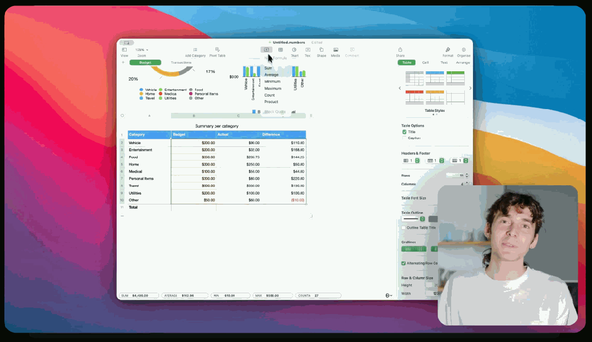
Task: Select the Arrange inspector tab
Action: coord(463,62)
